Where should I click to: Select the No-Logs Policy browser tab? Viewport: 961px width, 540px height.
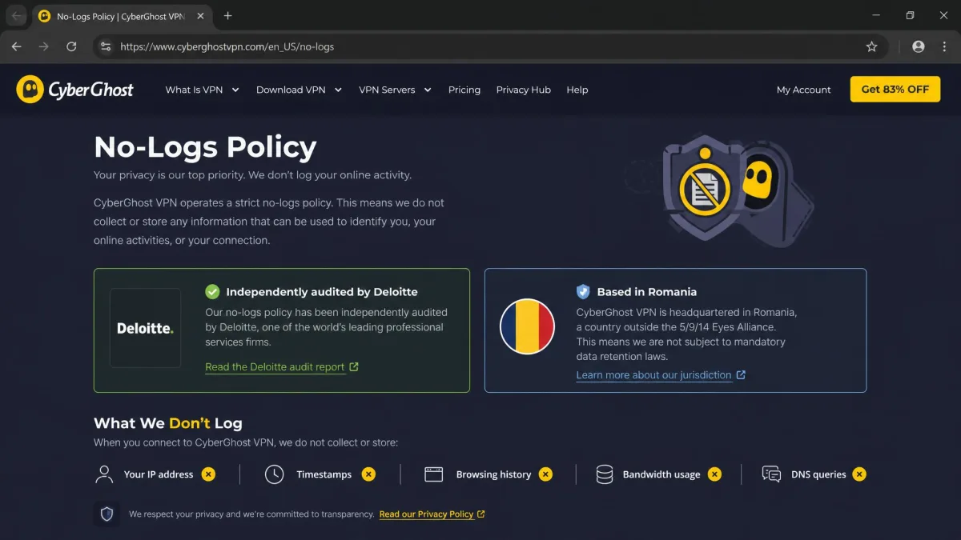click(x=121, y=16)
